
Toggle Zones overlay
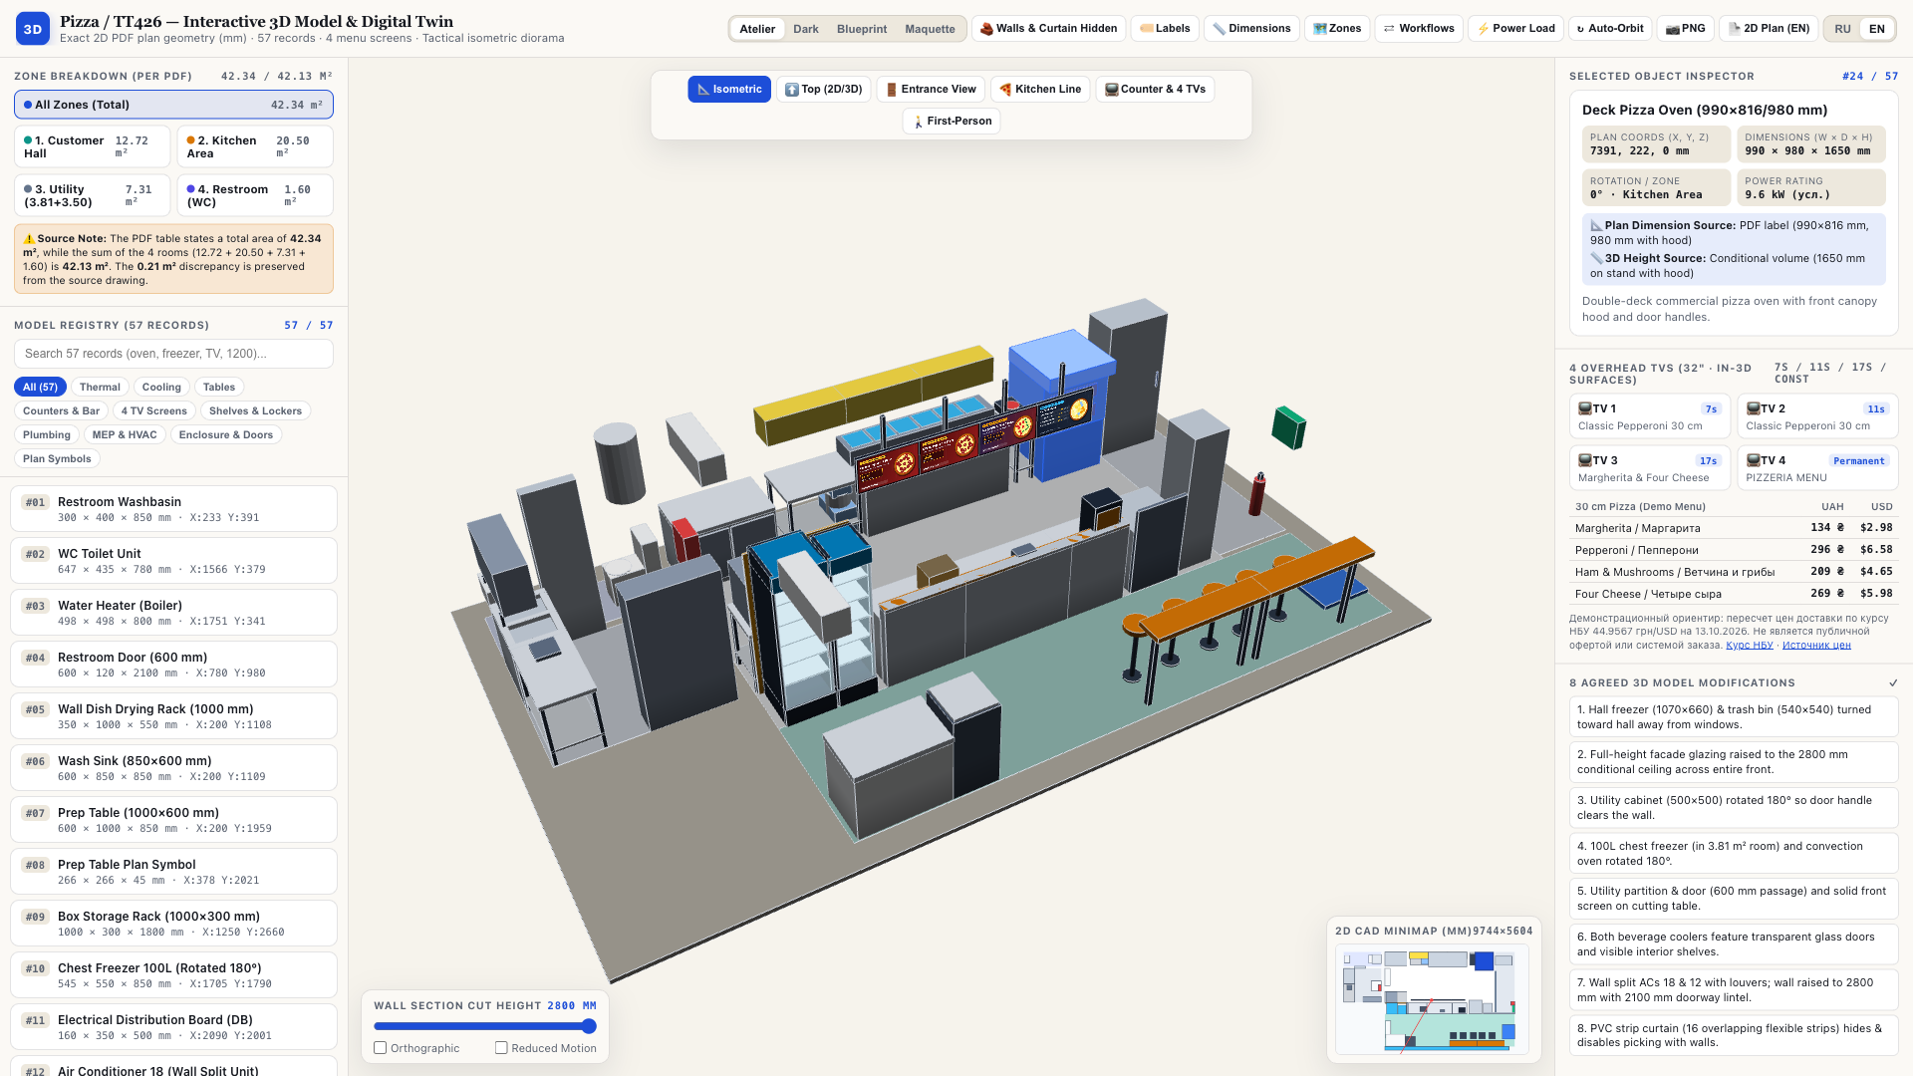pos(1337,29)
